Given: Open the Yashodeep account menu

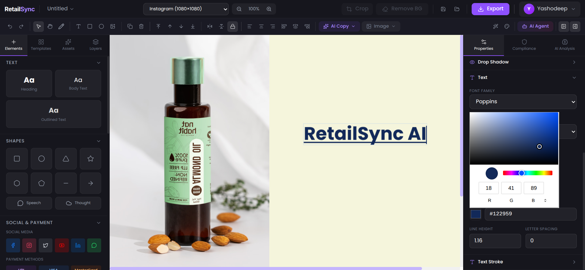Looking at the screenshot, I should click(550, 9).
